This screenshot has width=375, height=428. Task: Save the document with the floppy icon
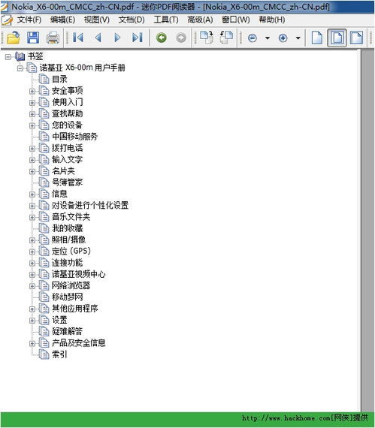[x=33, y=38]
